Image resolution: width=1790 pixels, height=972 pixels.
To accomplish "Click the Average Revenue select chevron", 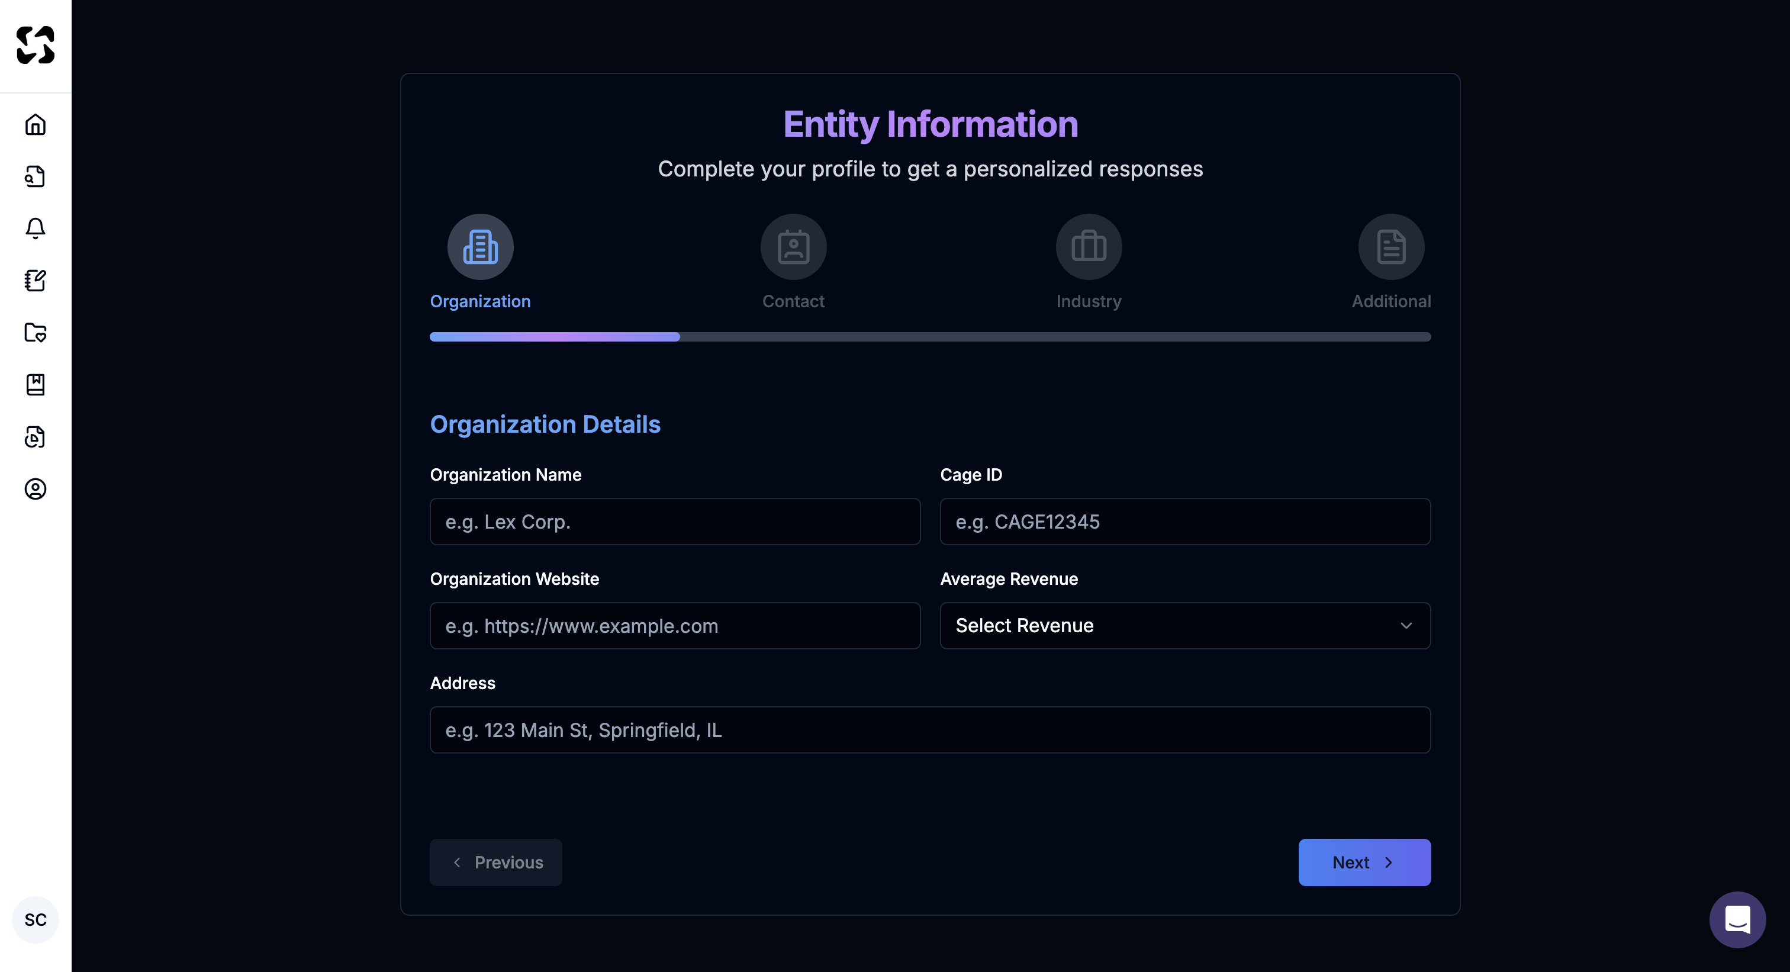I will (x=1406, y=625).
